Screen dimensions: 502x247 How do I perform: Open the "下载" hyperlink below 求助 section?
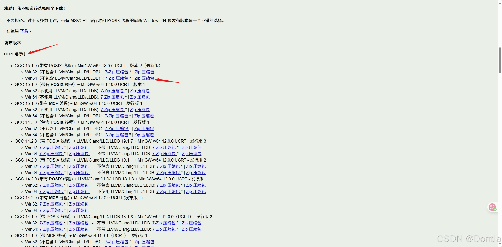pos(25,31)
